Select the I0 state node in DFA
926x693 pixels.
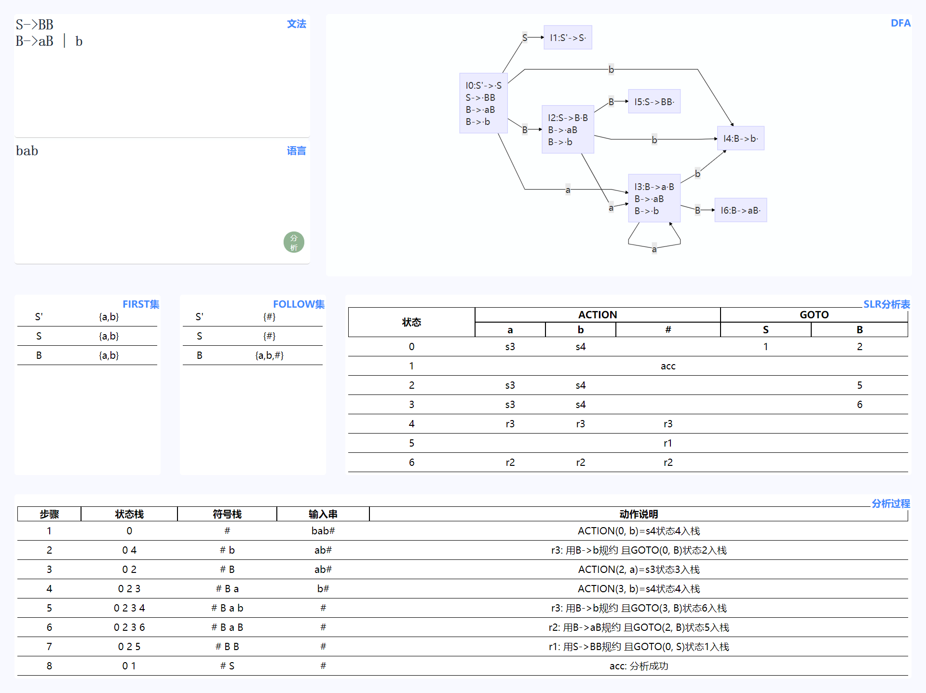[483, 103]
